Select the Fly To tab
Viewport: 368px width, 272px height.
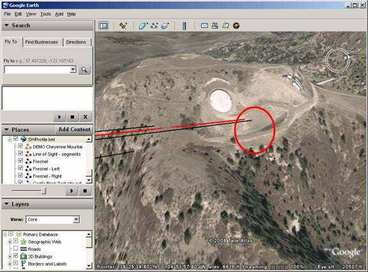pos(11,42)
